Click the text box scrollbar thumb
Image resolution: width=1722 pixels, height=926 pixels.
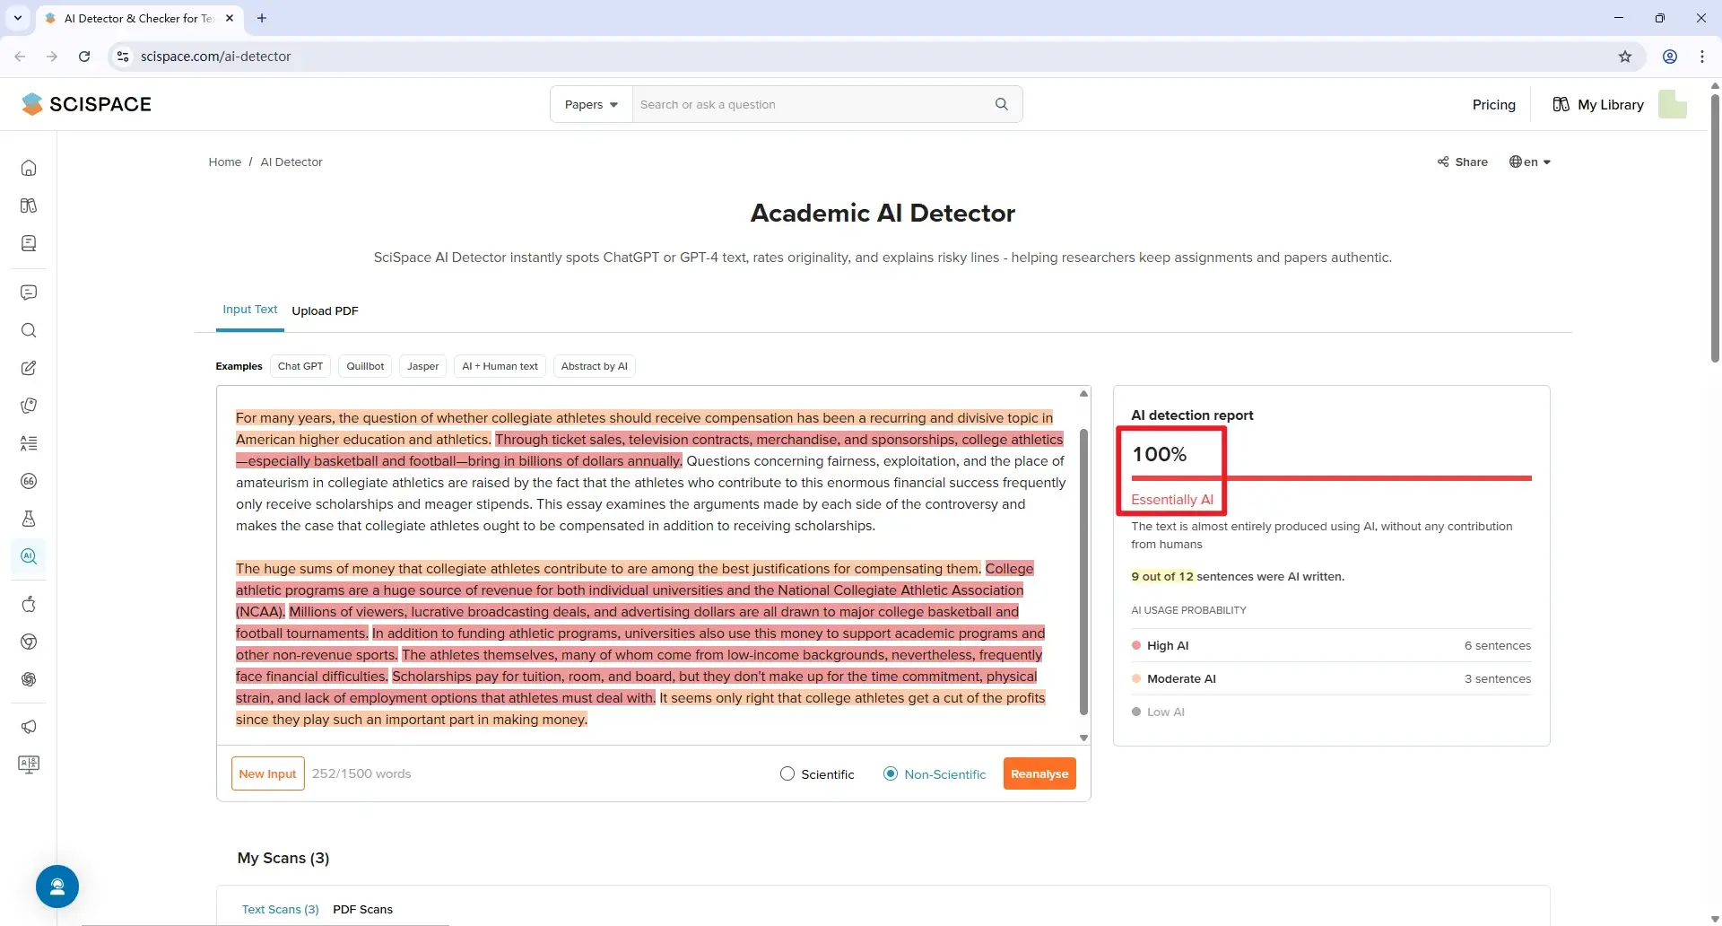1083,571
